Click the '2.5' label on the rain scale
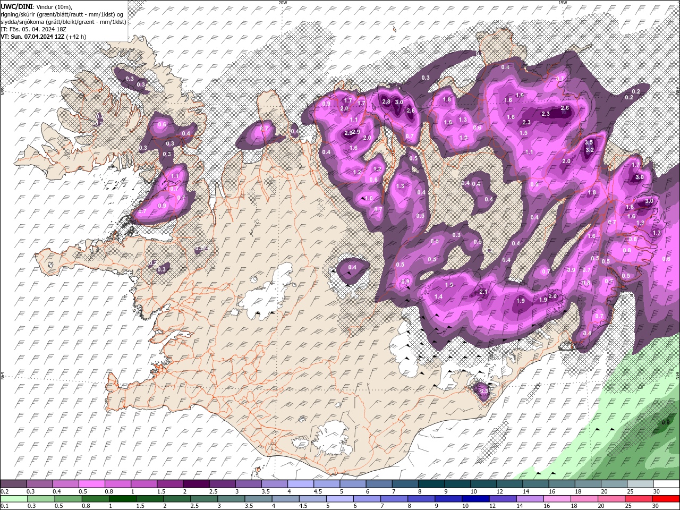680x510 pixels. click(194, 506)
